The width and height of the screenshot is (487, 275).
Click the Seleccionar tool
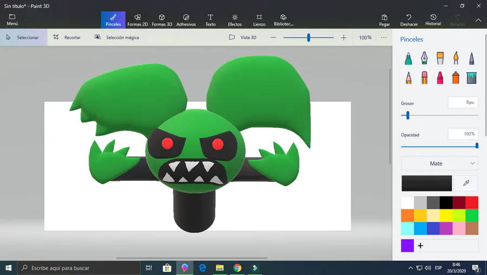coord(24,37)
